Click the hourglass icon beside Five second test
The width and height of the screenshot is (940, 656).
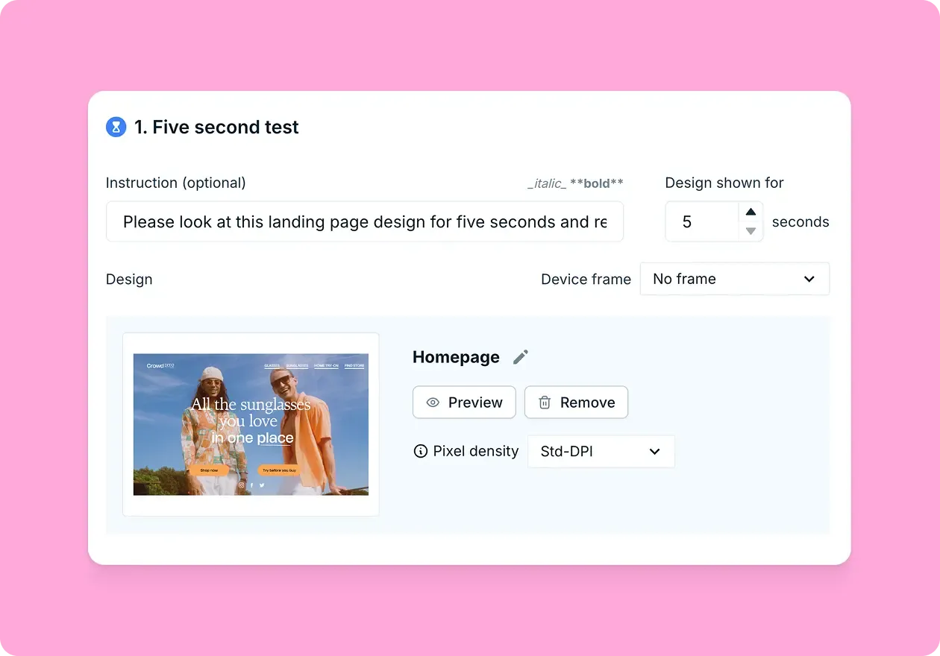point(116,127)
